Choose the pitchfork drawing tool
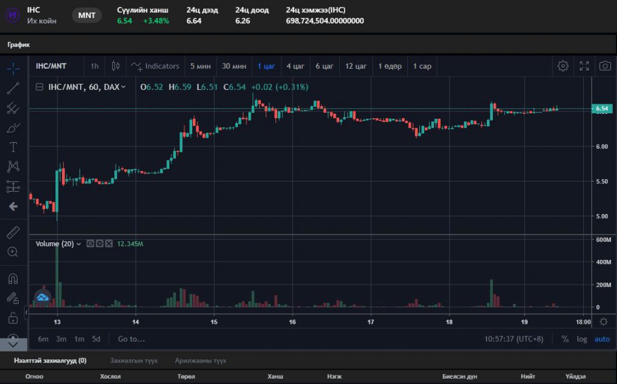Screen dimensions: 617x384 (x=13, y=109)
